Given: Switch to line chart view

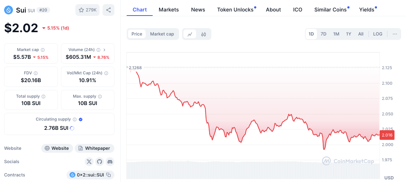Looking at the screenshot, I should 190,34.
